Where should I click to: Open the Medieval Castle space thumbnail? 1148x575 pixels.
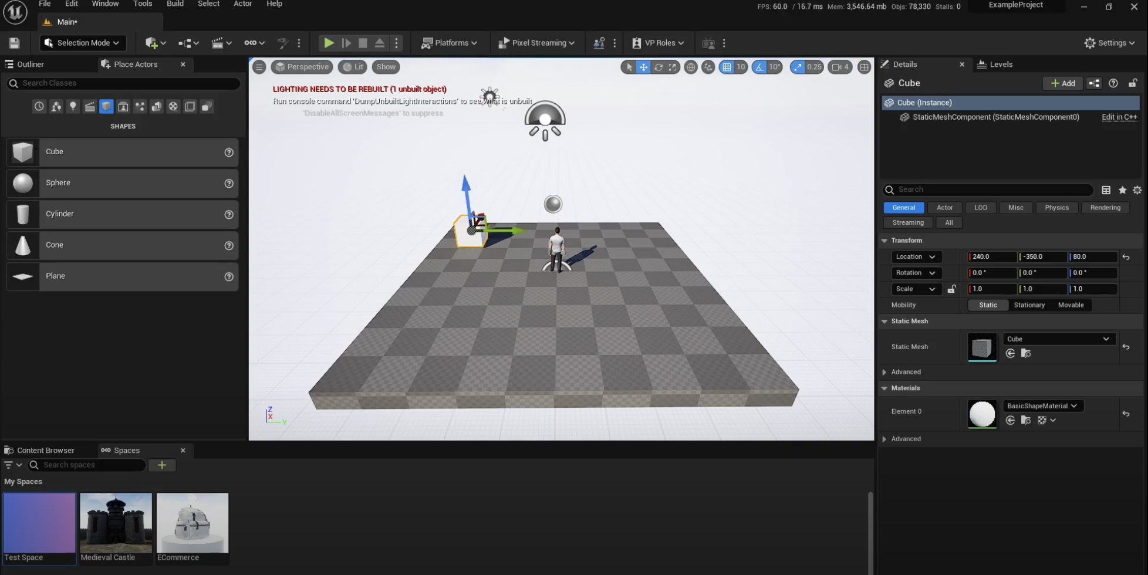(x=116, y=522)
